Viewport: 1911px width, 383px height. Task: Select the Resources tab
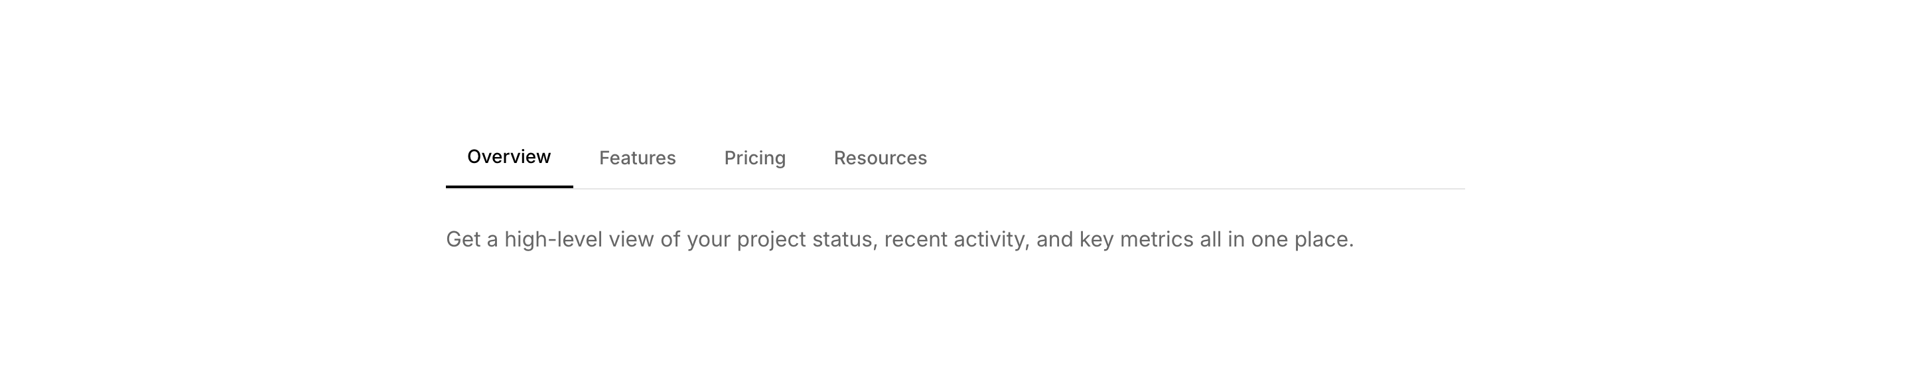point(880,158)
